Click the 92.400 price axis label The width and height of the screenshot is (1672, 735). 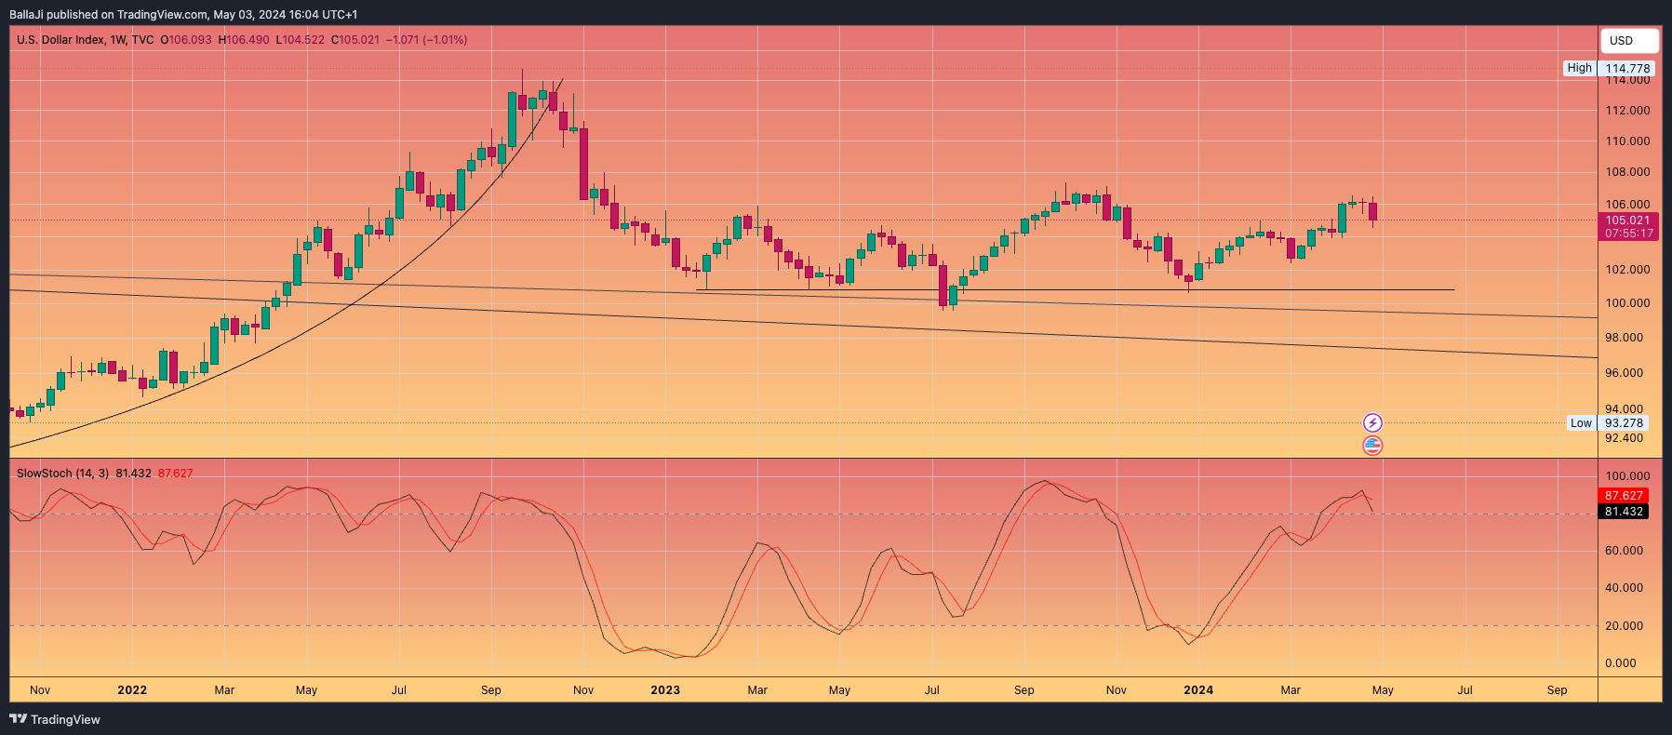point(1624,438)
